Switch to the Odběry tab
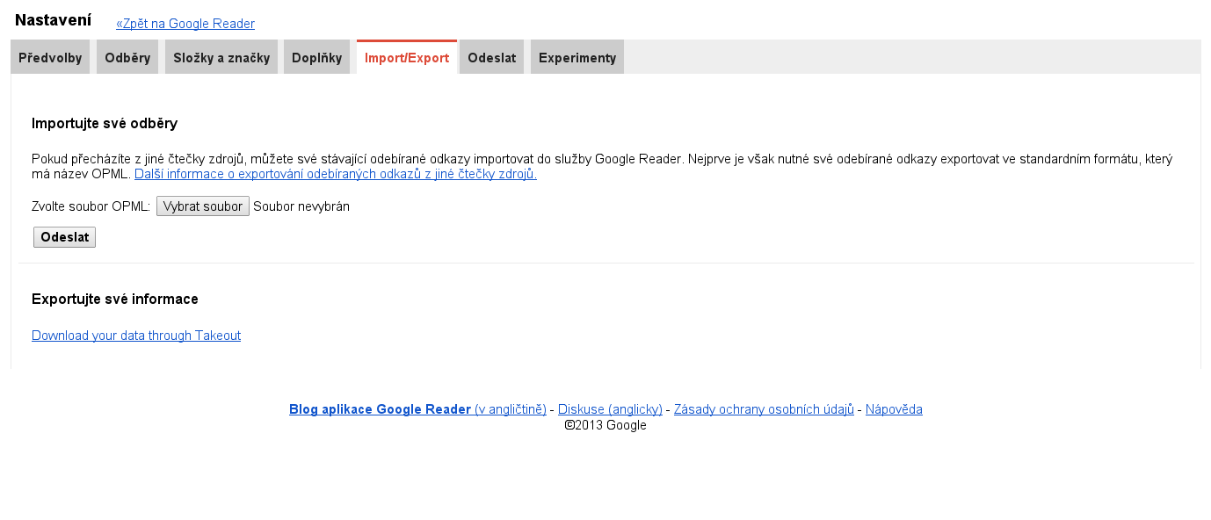The height and width of the screenshot is (520, 1211). [127, 58]
